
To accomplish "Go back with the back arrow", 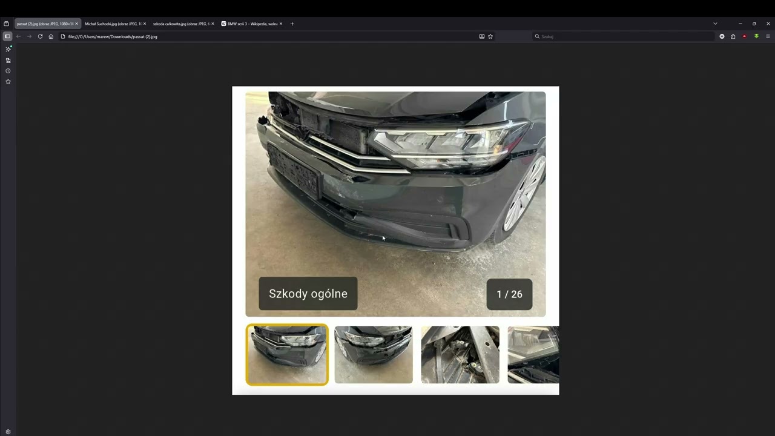I will pos(18,36).
